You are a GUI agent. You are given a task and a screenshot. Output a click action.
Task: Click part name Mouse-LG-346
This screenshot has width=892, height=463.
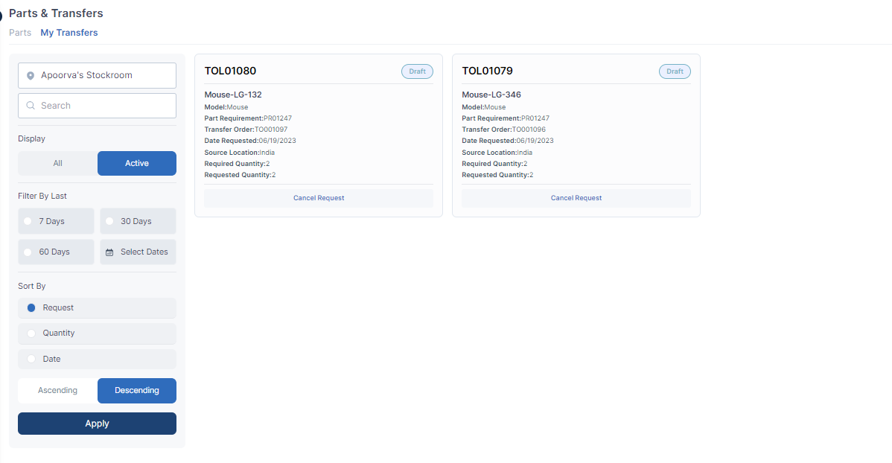click(x=491, y=95)
